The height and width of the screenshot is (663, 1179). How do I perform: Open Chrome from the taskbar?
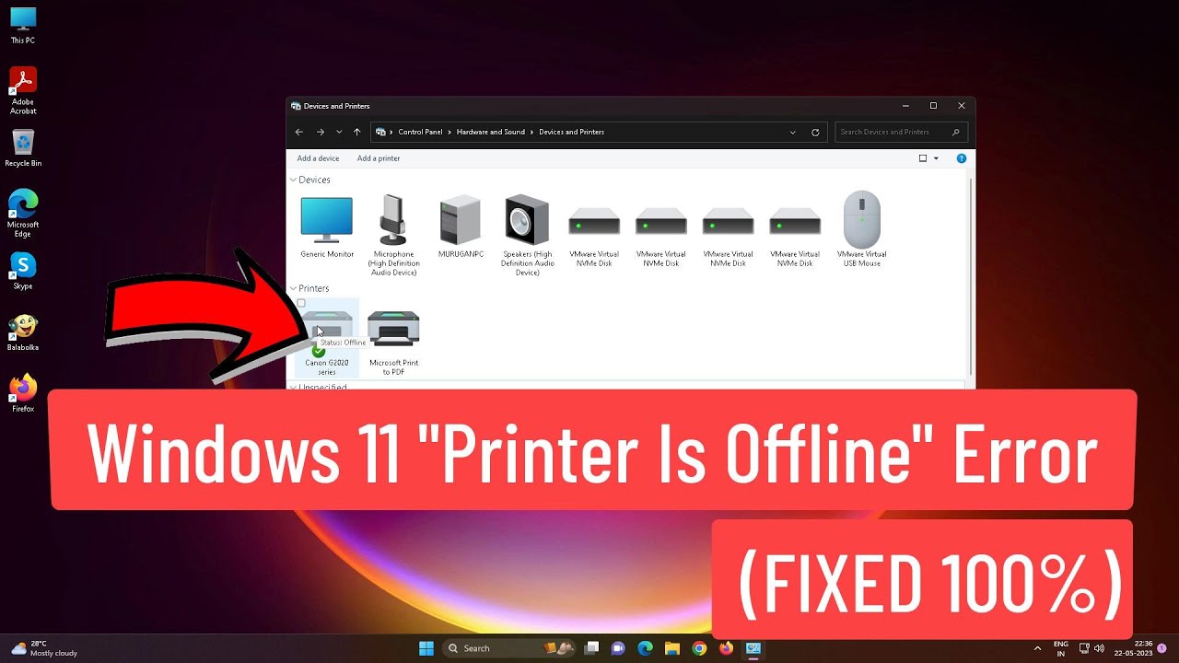[699, 648]
